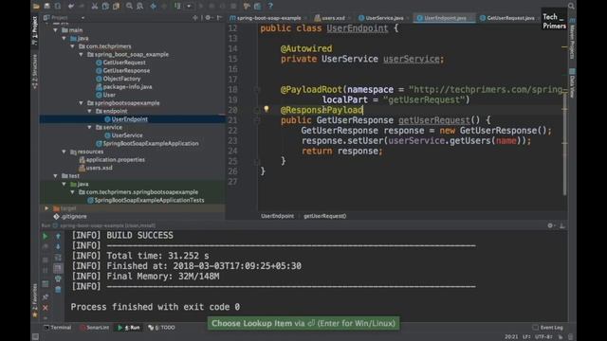Open TODO tool window
The height and width of the screenshot is (341, 607).
click(162, 328)
